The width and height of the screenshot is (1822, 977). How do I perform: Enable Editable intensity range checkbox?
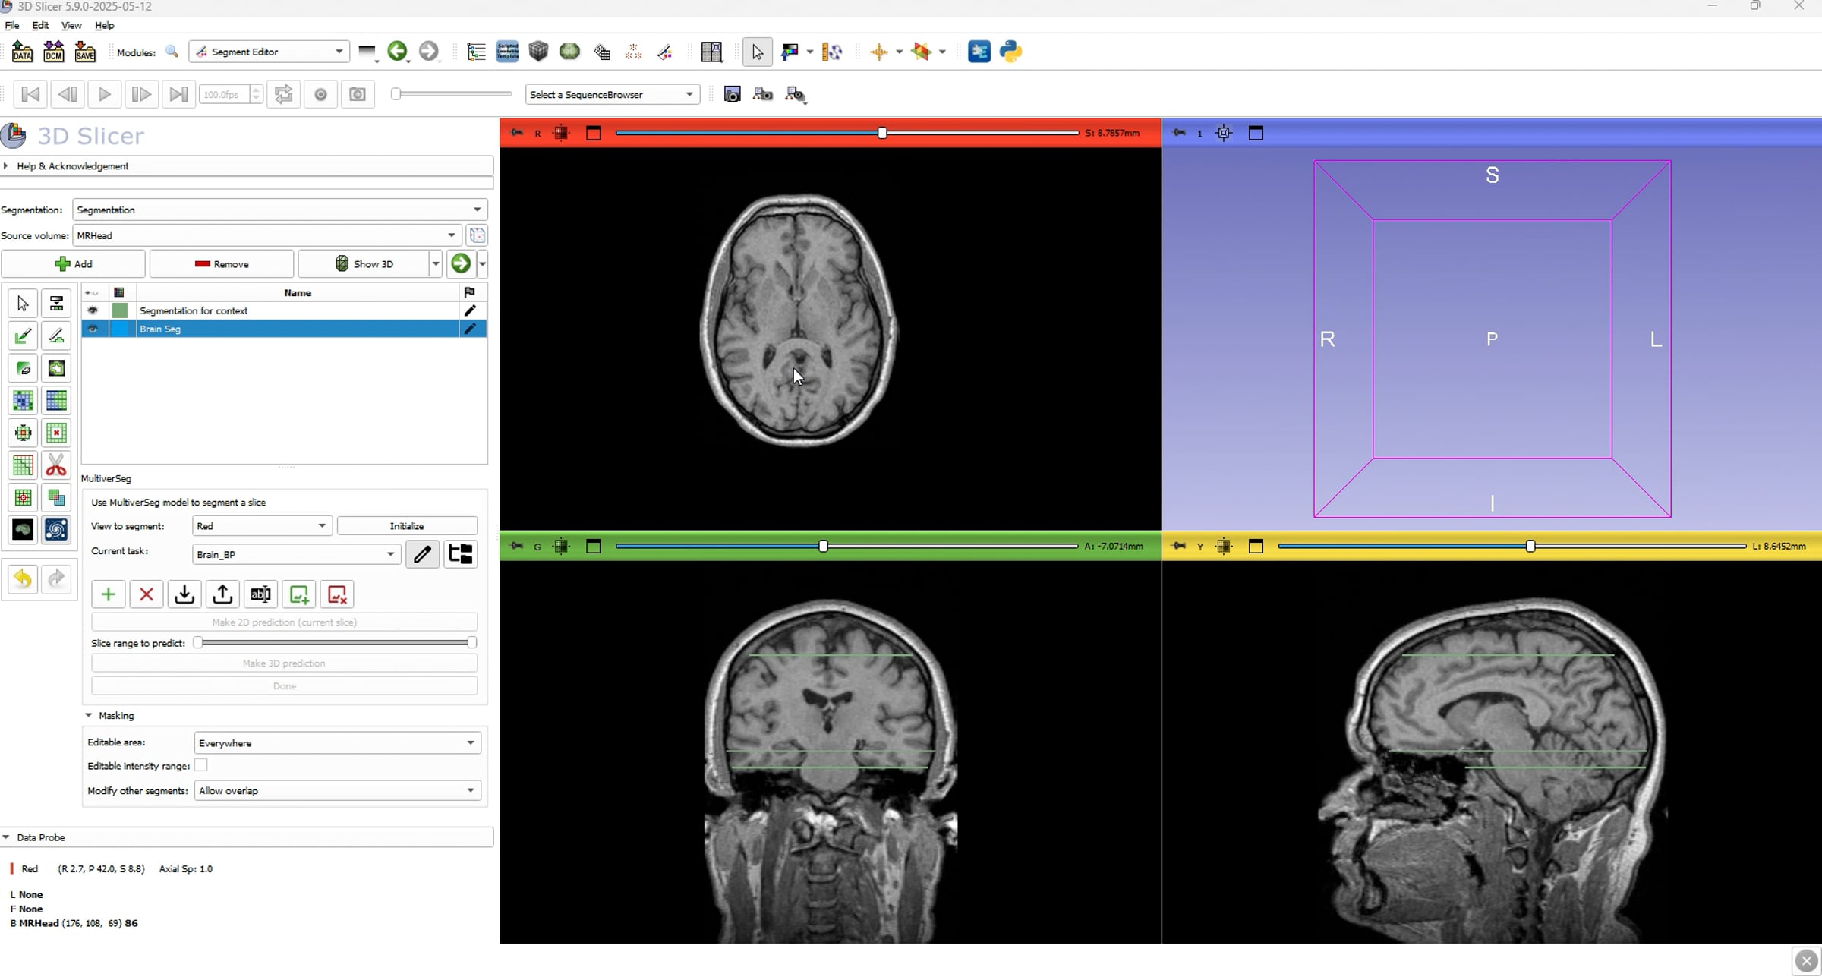(x=201, y=765)
